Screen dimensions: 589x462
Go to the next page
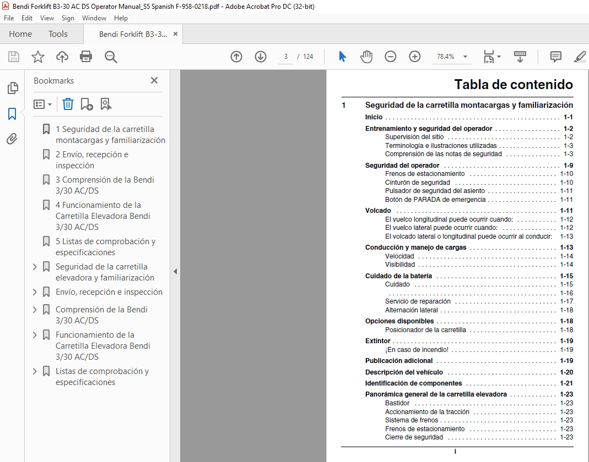(x=260, y=57)
